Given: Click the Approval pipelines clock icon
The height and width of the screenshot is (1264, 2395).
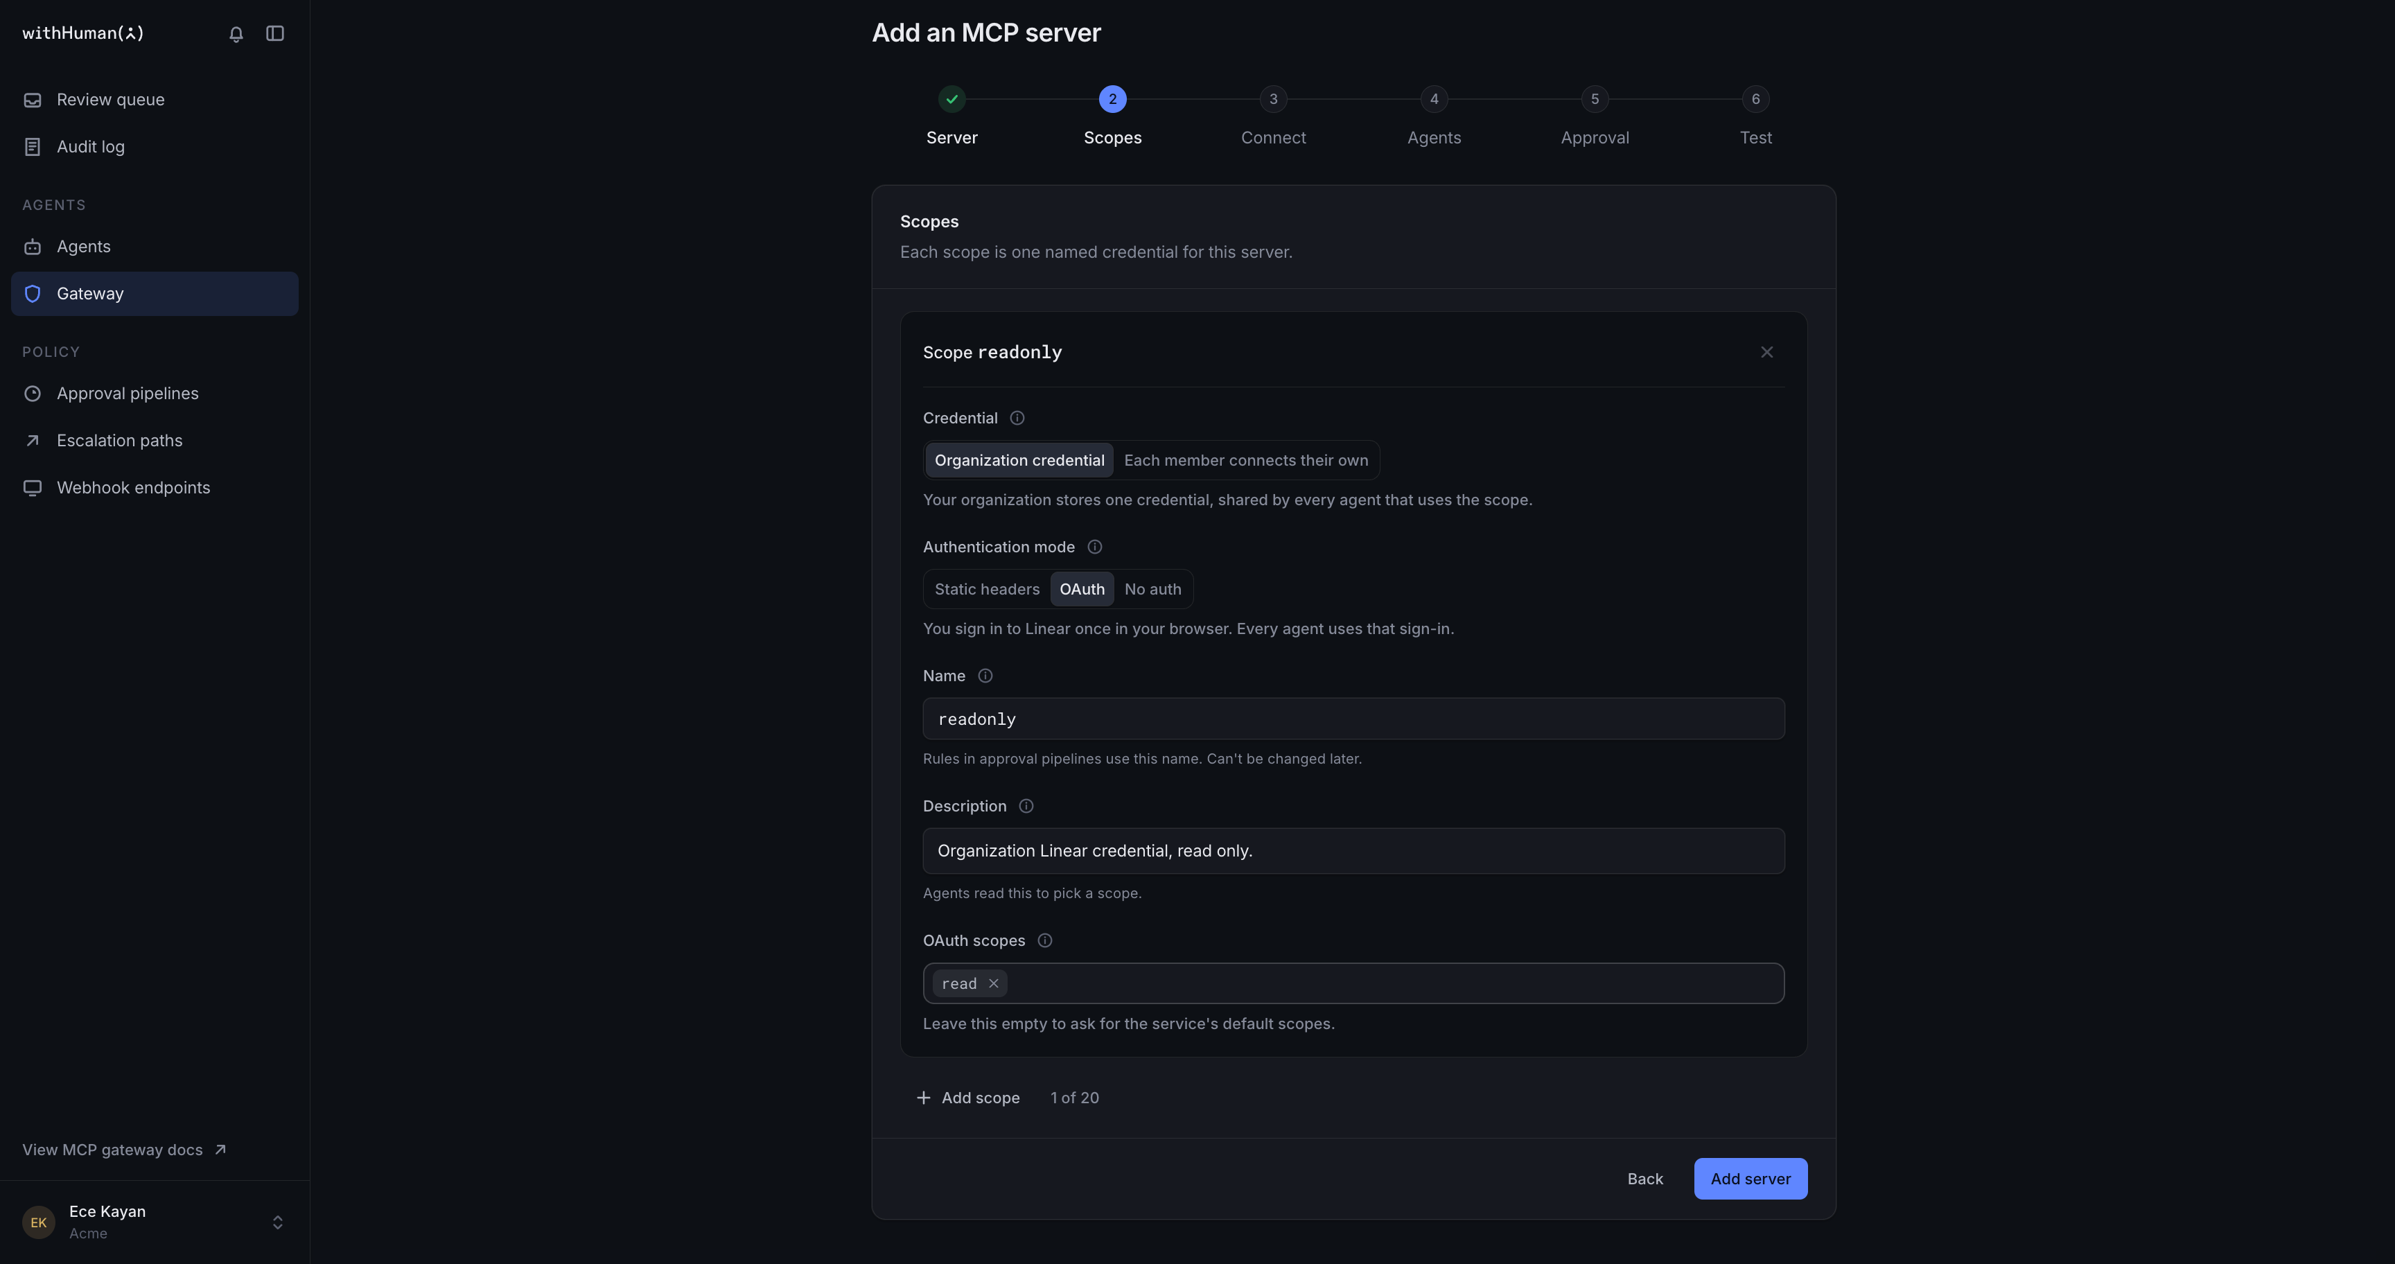Looking at the screenshot, I should [x=33, y=393].
